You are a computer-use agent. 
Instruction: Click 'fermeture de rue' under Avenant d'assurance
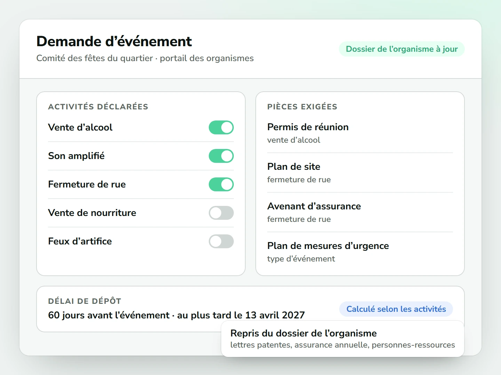tap(299, 219)
